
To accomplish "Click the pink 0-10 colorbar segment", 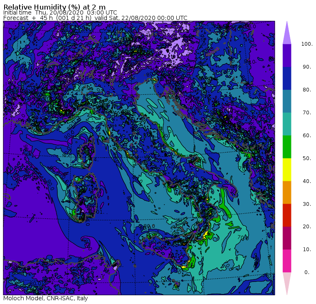I will pyautogui.click(x=287, y=261).
